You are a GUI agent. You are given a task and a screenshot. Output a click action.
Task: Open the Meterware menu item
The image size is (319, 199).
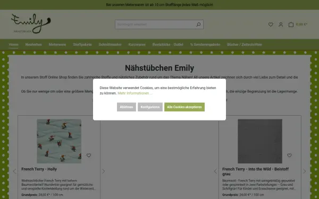tap(57, 45)
